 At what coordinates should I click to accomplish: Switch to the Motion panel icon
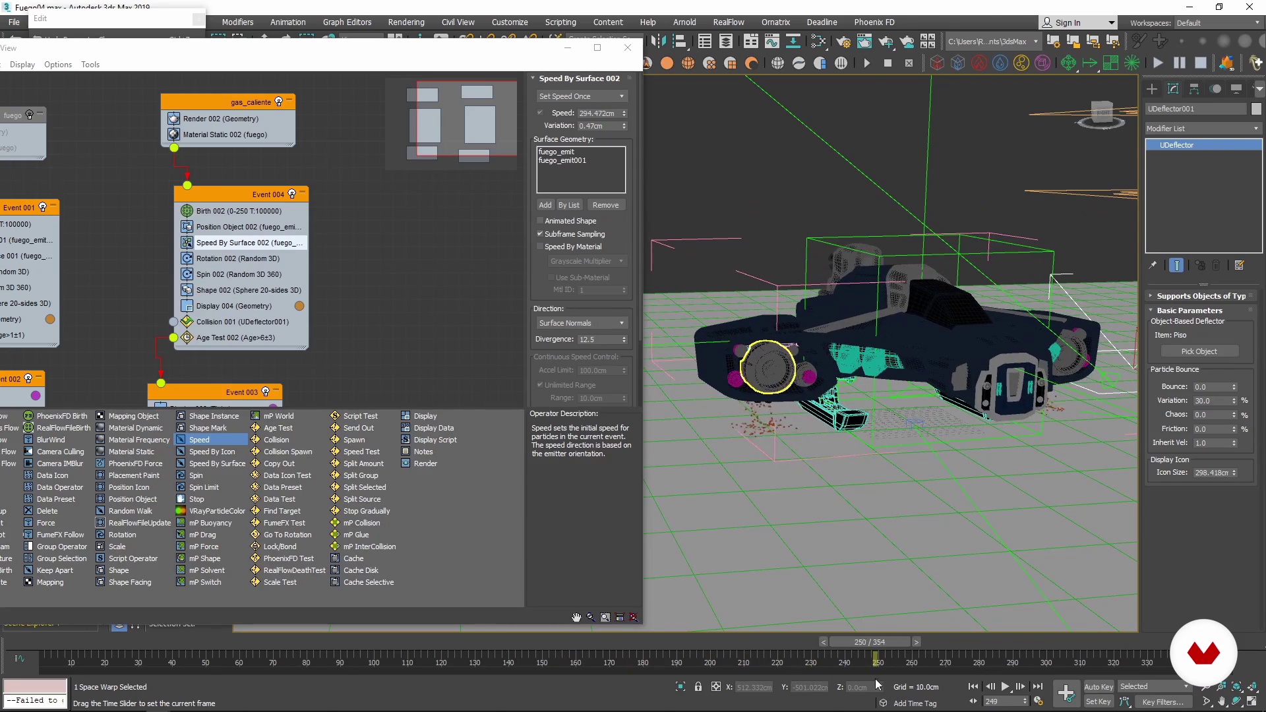point(1216,89)
